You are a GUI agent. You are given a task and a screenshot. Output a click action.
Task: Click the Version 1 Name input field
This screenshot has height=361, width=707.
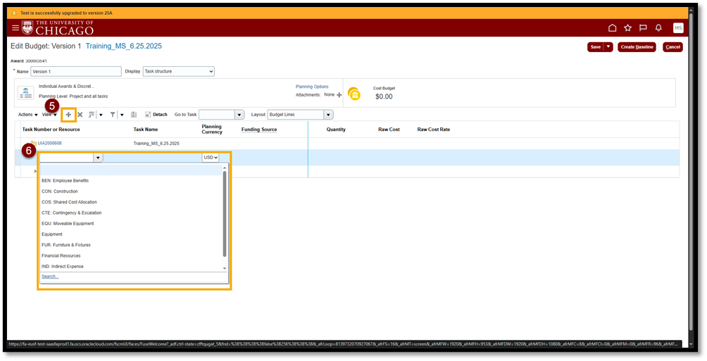[76, 72]
